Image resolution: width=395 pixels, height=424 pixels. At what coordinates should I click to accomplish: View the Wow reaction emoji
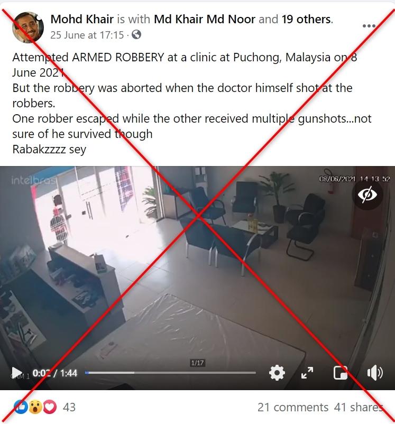click(x=35, y=407)
